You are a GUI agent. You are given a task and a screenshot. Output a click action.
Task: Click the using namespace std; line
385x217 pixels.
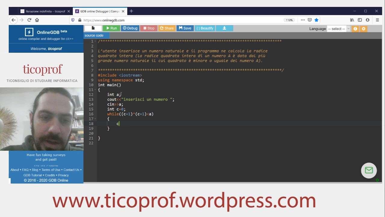coord(121,80)
